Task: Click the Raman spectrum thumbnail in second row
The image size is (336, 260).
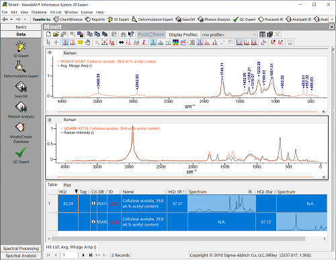Action: click(x=302, y=222)
